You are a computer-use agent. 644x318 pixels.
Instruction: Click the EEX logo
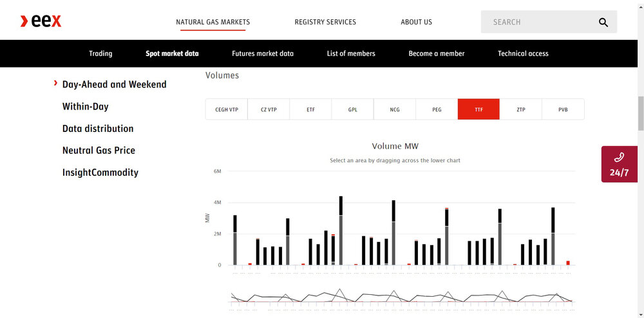41,21
